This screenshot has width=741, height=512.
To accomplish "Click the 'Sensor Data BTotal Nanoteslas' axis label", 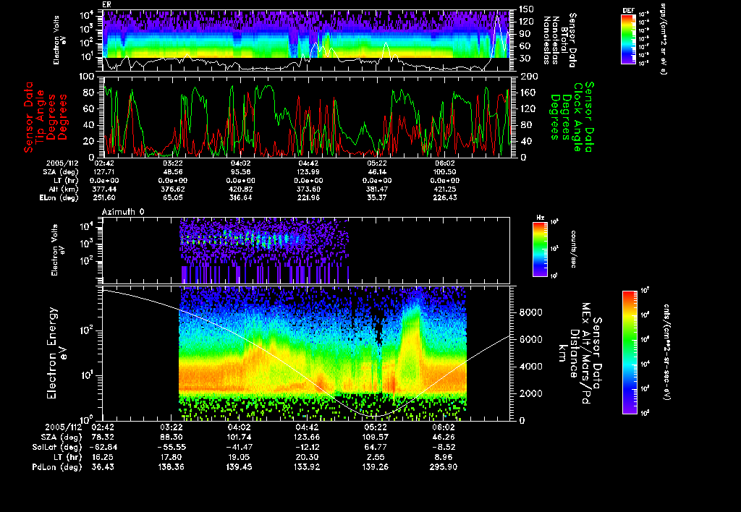I will pyautogui.click(x=560, y=40).
